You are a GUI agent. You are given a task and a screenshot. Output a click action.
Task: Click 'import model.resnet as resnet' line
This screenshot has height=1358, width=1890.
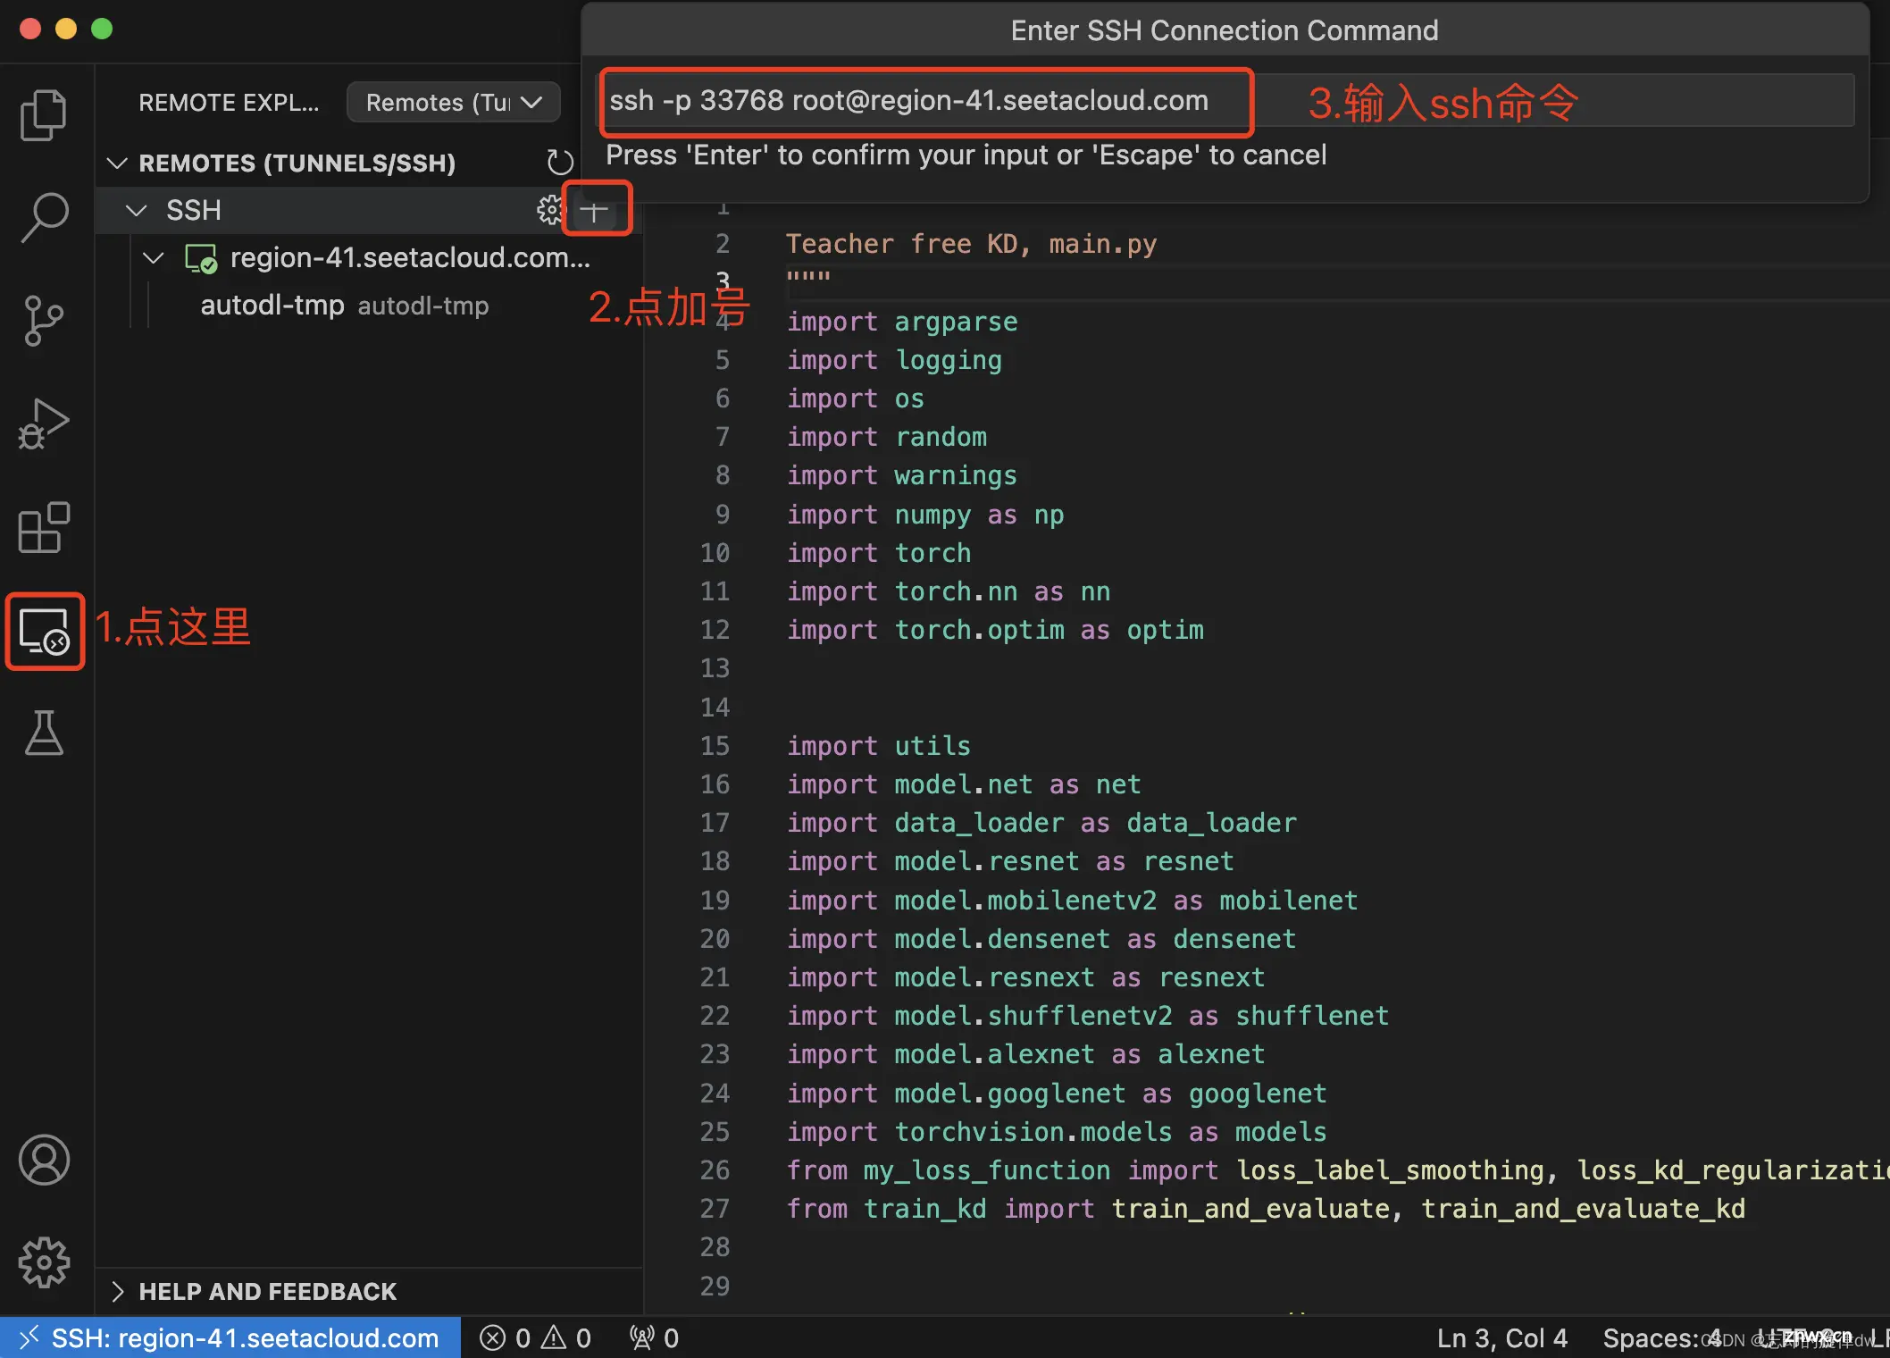click(1009, 861)
